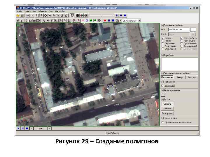210x157 pixels.
Task: Collapse the Новые точки section
Action: (x=162, y=118)
